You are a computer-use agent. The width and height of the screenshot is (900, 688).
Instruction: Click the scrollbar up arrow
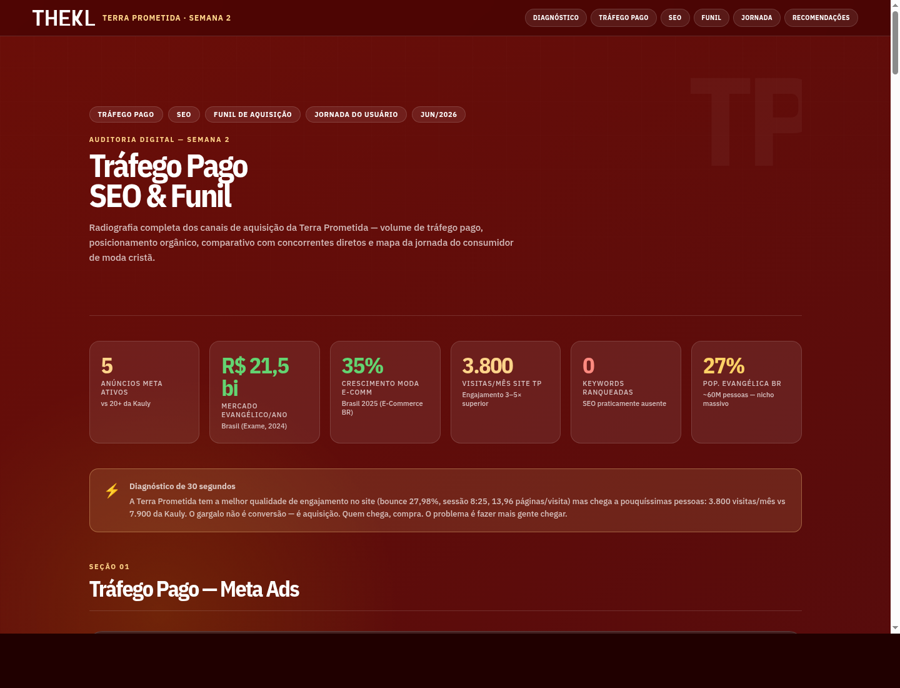895,4
